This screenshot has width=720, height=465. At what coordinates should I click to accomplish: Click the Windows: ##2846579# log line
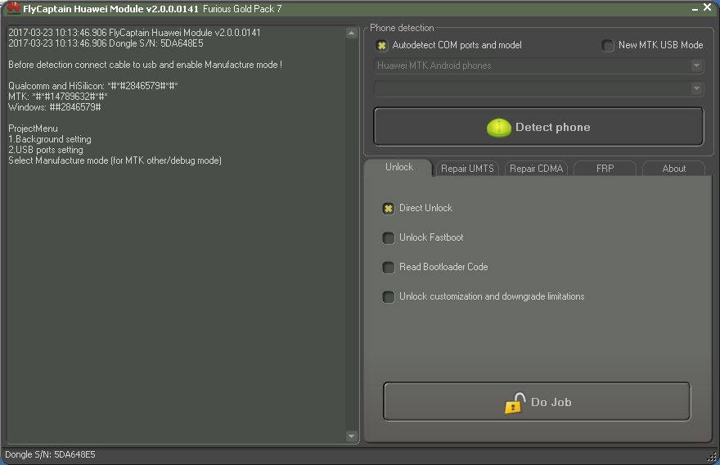point(55,107)
